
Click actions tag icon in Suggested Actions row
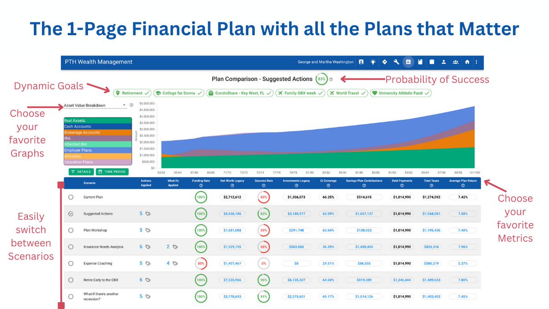[x=148, y=214]
